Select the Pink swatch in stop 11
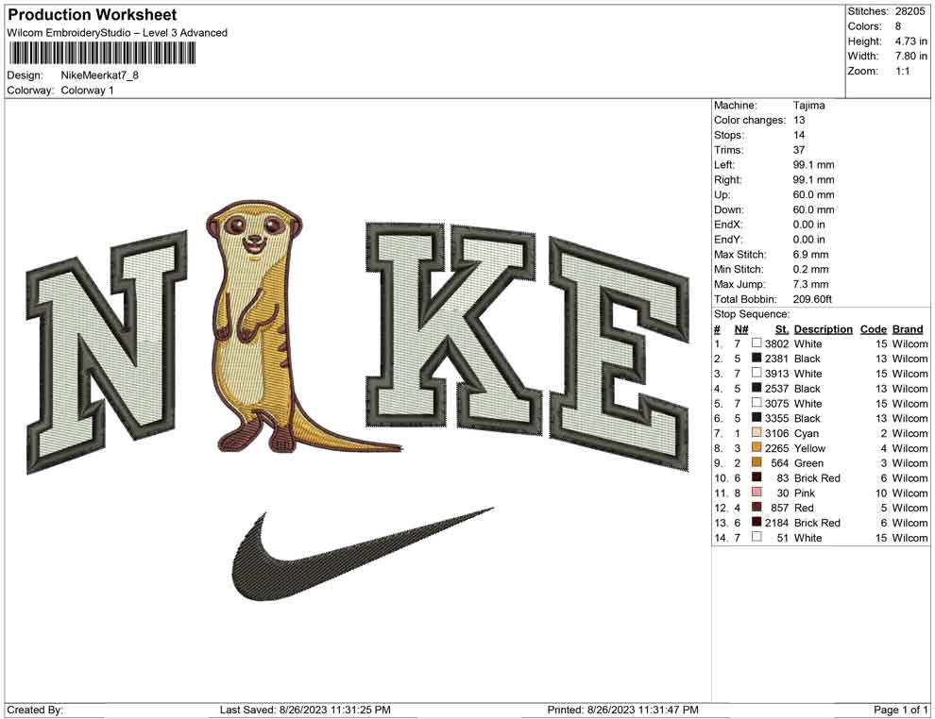 (756, 492)
